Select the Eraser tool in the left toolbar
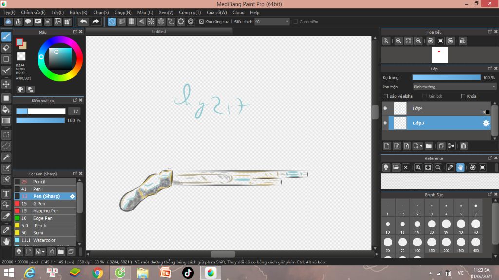 6,48
